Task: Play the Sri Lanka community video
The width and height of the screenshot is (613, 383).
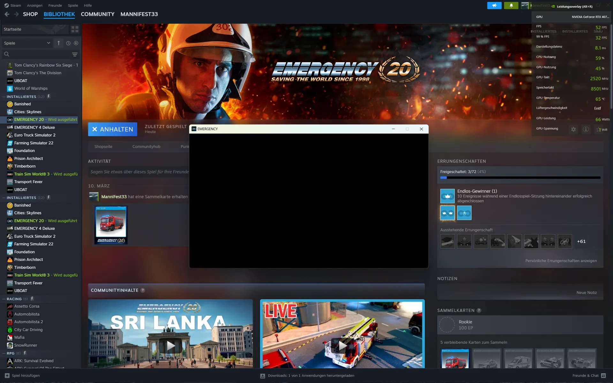Action: click(170, 345)
